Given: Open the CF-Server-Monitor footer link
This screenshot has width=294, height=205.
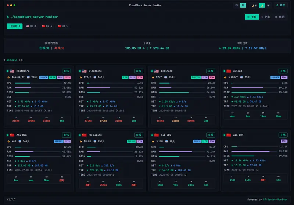Looking at the screenshot, I should pyautogui.click(x=275, y=199).
